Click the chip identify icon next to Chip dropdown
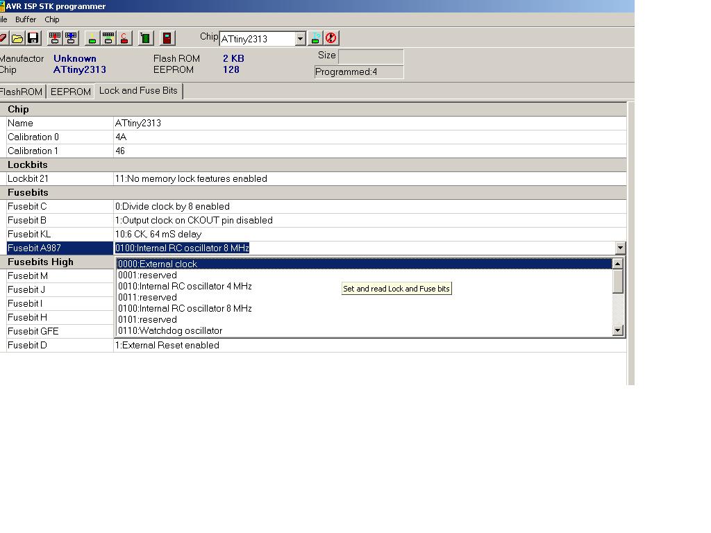This screenshot has height=533, width=711. click(x=315, y=38)
